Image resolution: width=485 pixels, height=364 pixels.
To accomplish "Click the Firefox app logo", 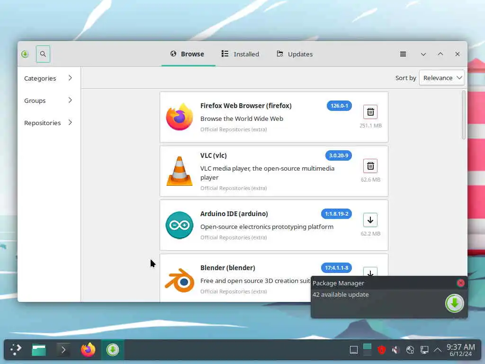I will click(180, 117).
